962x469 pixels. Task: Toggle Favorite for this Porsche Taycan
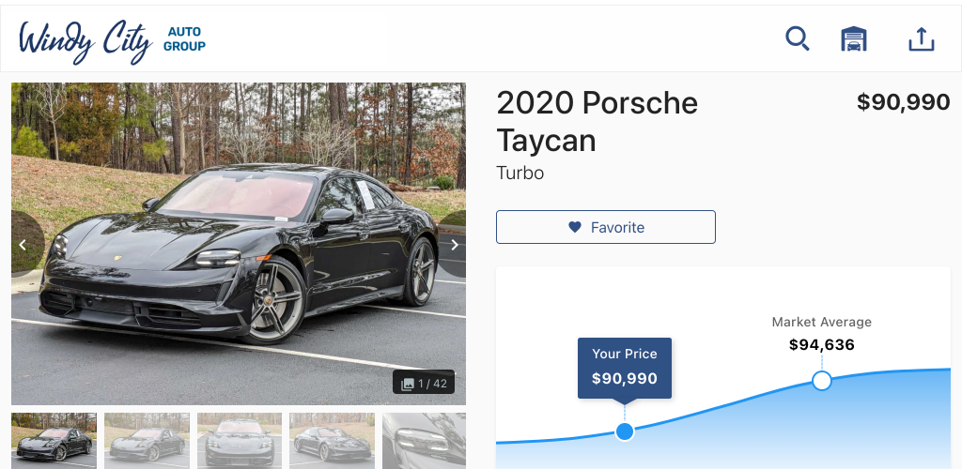pos(606,227)
